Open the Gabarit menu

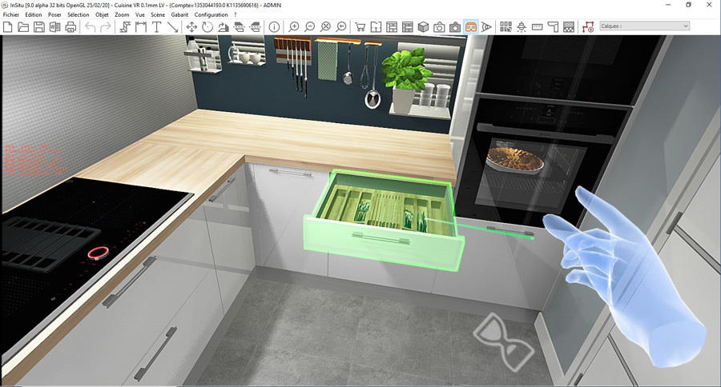pos(179,14)
